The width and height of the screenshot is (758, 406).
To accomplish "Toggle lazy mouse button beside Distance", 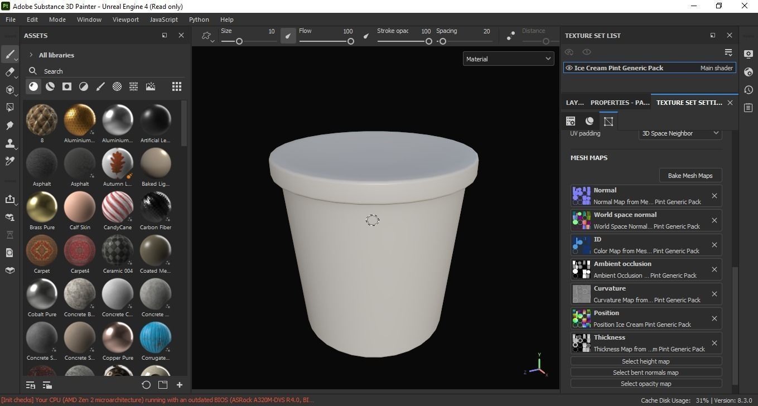I will coord(511,36).
